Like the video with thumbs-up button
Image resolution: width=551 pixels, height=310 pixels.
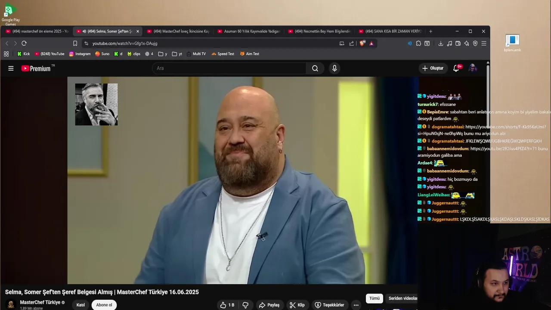click(227, 305)
